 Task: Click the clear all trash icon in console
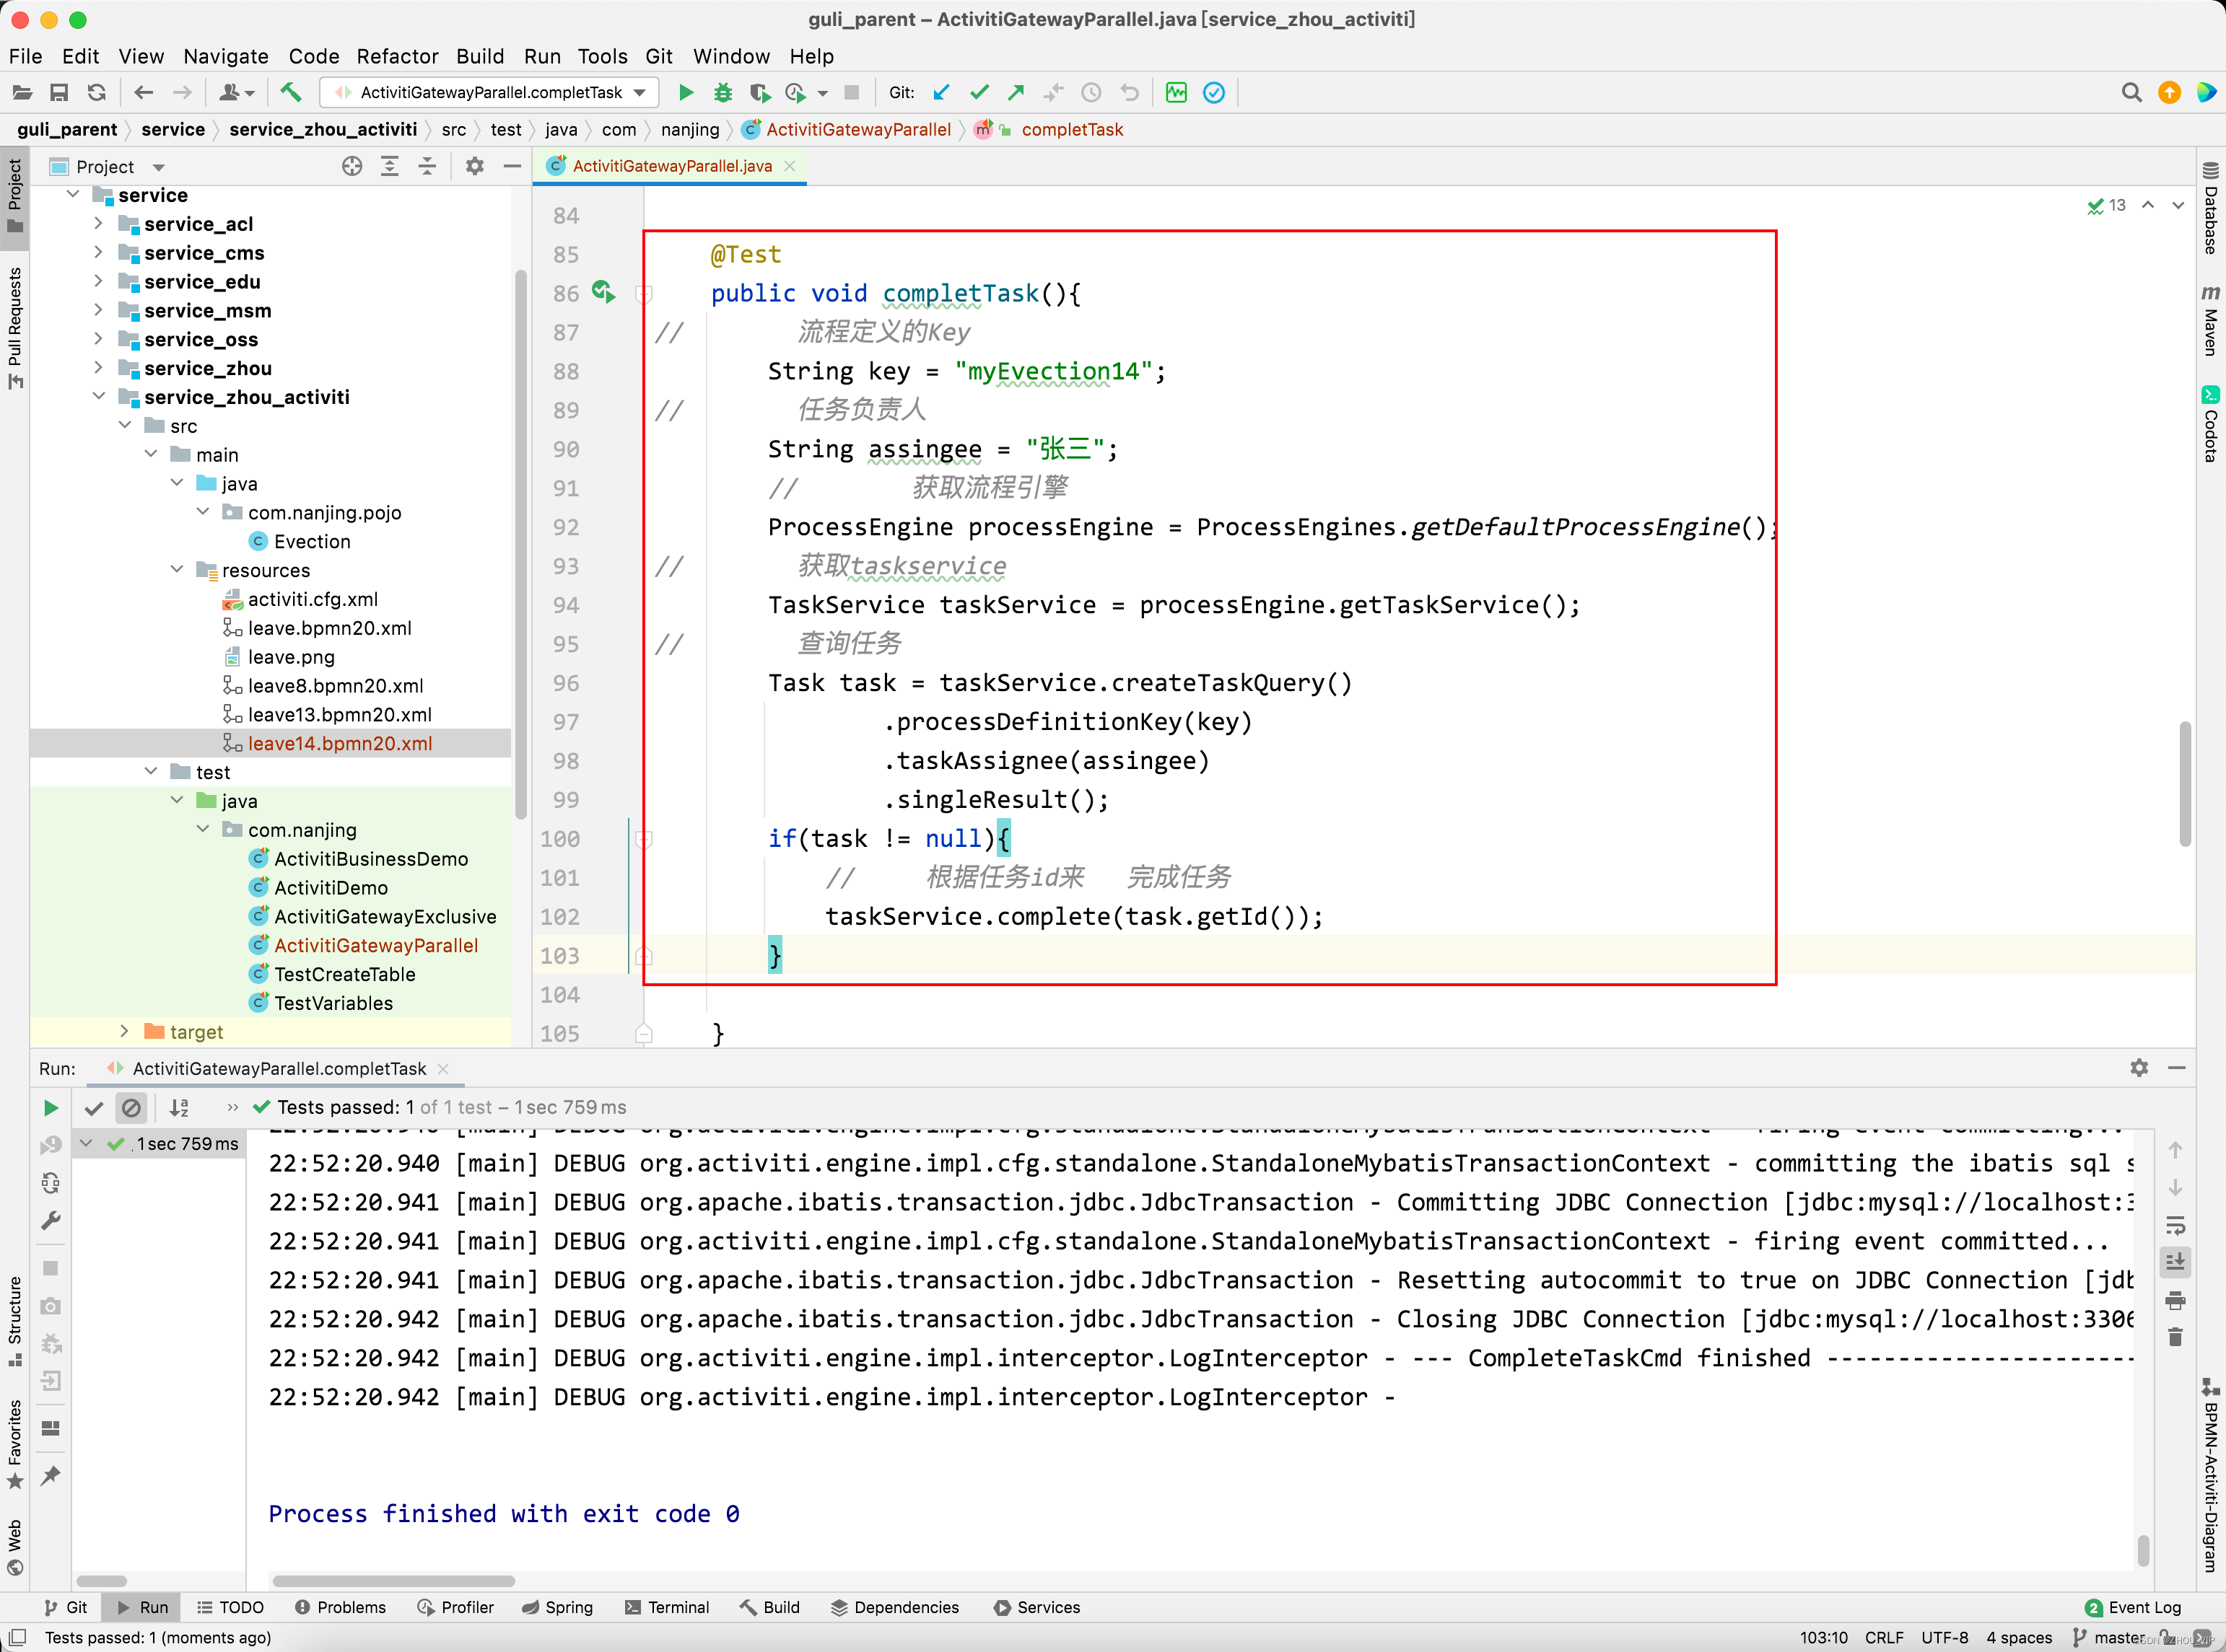2175,1337
